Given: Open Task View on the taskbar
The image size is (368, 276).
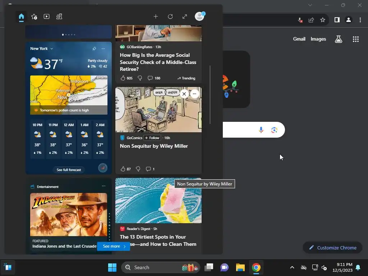Looking at the screenshot, I should pyautogui.click(x=209, y=267).
